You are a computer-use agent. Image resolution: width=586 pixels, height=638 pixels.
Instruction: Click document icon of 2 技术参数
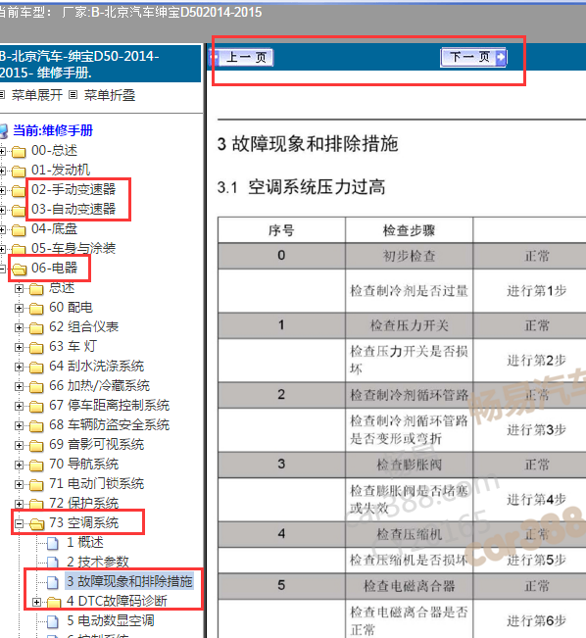coord(53,563)
